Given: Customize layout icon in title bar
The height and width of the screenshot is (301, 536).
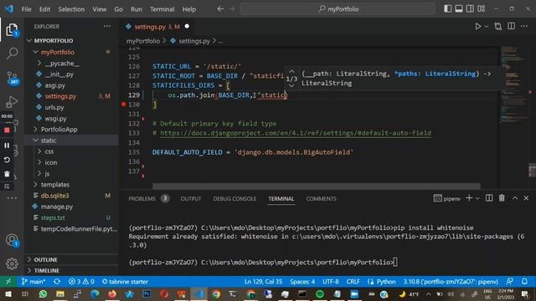Looking at the screenshot, I should (x=482, y=9).
